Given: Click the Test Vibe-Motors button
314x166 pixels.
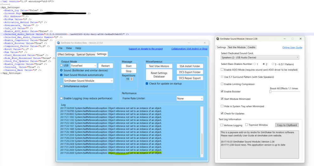Looking at the screenshot, I should [x=159, y=66].
